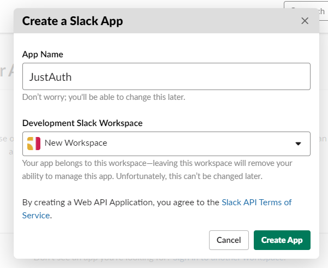
Task: Close the Create a Slack App dialog
Action: point(305,21)
